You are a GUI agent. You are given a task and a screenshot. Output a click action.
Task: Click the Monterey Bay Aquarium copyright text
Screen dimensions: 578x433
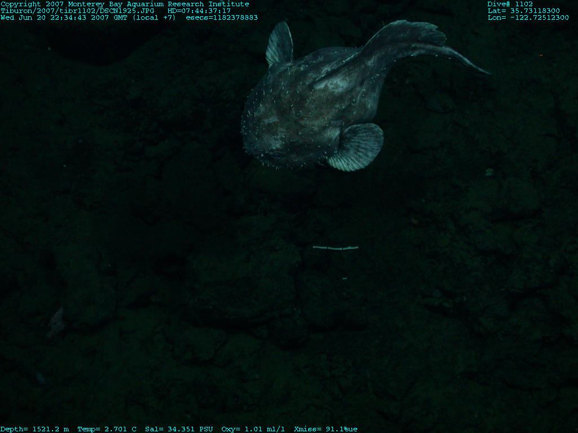(125, 4)
